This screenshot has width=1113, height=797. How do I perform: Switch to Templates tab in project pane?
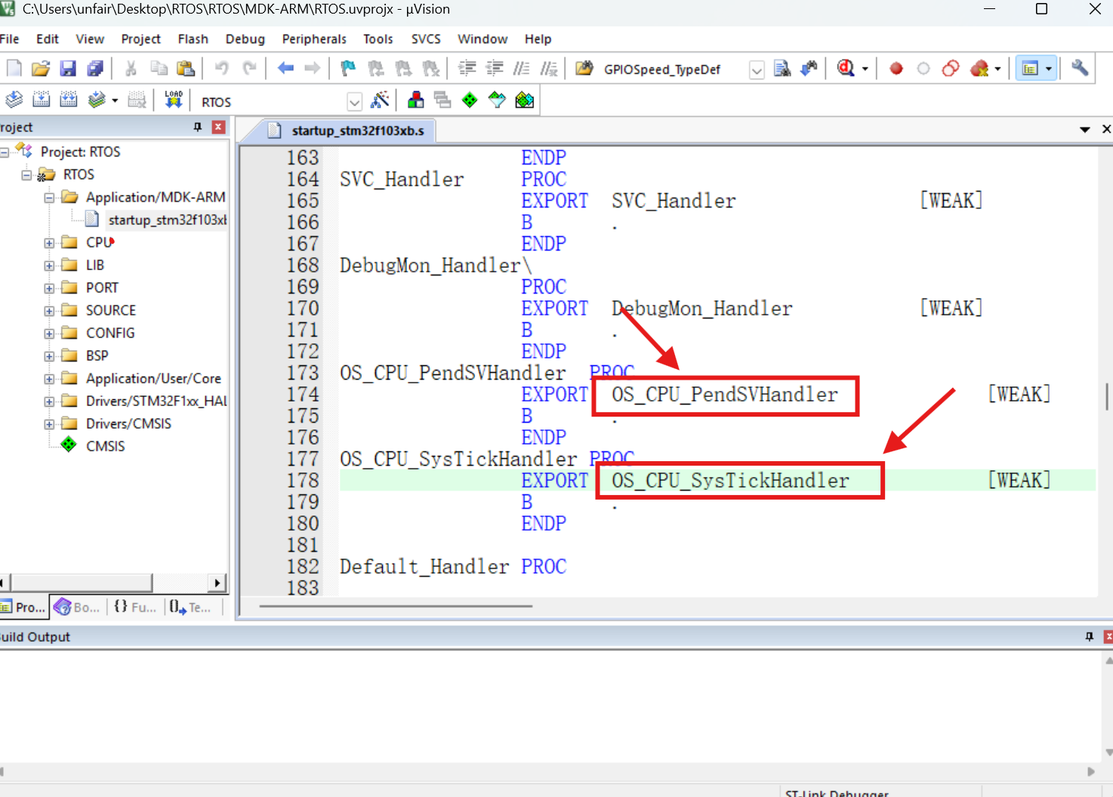click(x=190, y=607)
